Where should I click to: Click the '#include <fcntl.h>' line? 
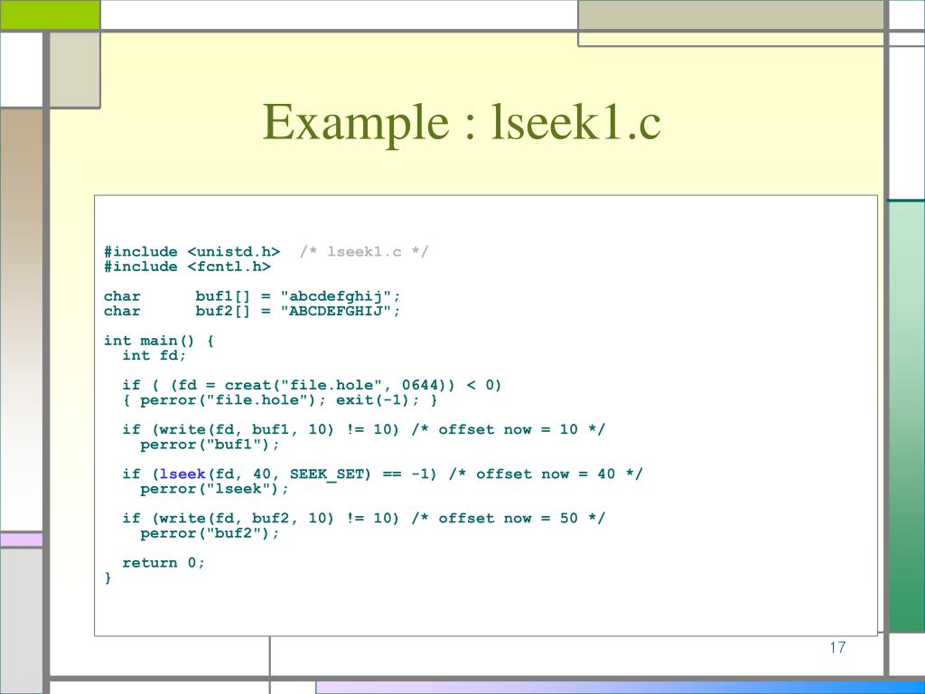click(x=188, y=267)
